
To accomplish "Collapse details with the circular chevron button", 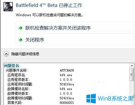I will (x=6, y=54).
